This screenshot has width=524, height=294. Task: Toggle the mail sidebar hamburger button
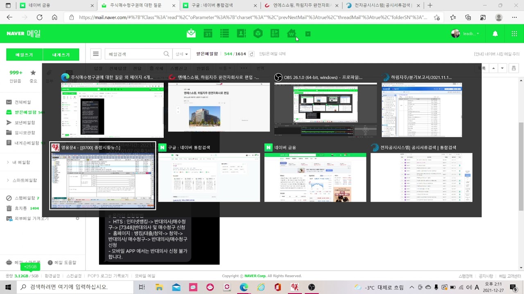coord(96,54)
